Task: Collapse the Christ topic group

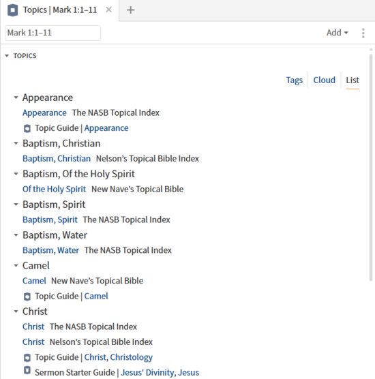Action: pyautogui.click(x=16, y=312)
